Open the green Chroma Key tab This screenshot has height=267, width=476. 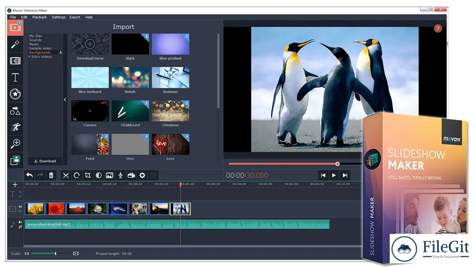coord(15,160)
